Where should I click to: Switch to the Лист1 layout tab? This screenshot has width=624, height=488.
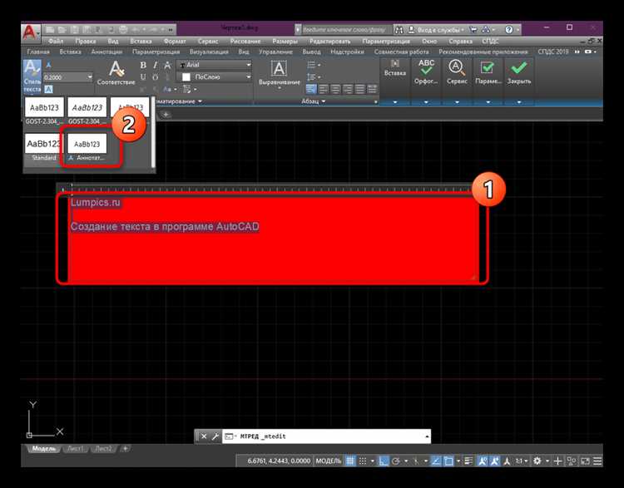click(x=75, y=449)
